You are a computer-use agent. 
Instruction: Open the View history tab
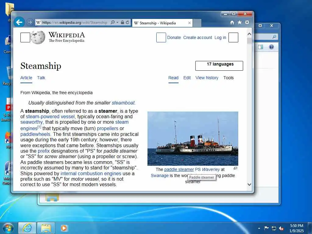coord(207,78)
